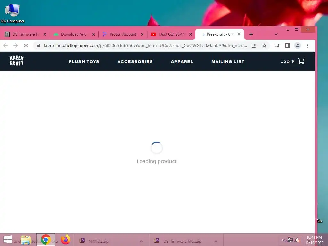Minimize the Chrome window
The height and width of the screenshot is (246, 328).
coord(288,30)
